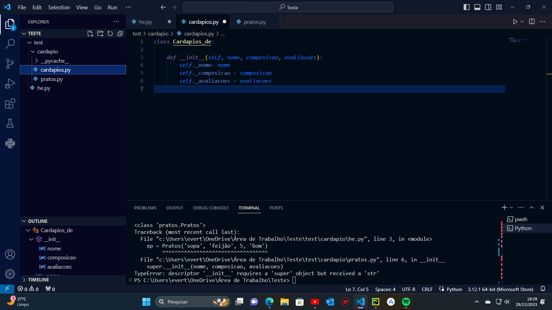Viewport: 552px width, 310px height.
Task: Open Spotify from the Windows taskbar
Action: pos(406,302)
